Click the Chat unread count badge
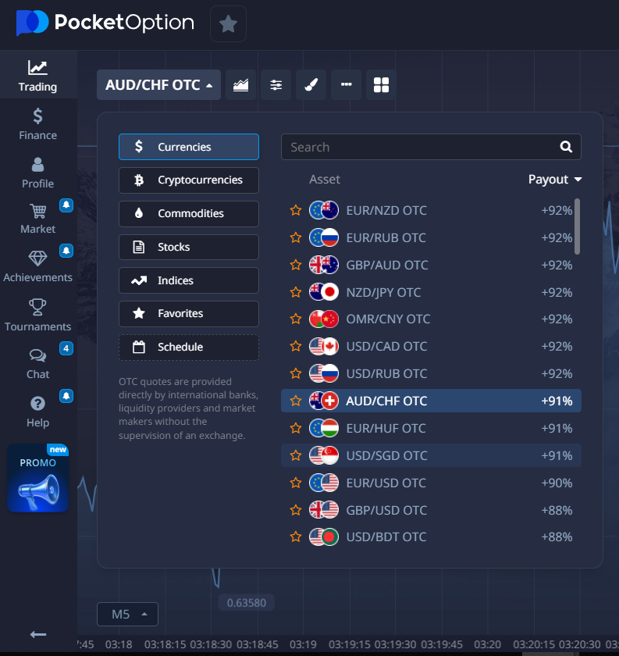This screenshot has height=656, width=619. (x=66, y=348)
